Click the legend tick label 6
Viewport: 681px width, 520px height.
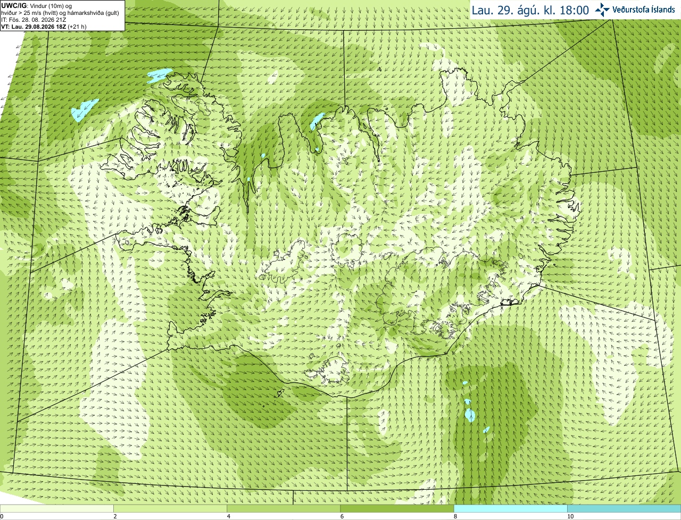pyautogui.click(x=342, y=516)
